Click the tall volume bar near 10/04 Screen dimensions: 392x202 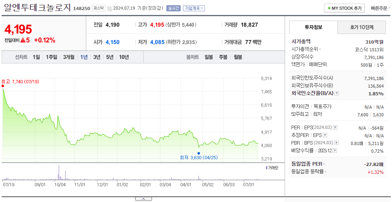tap(59, 173)
